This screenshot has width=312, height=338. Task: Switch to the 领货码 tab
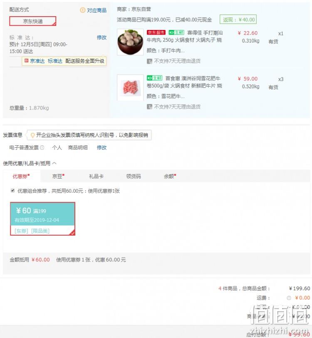click(x=134, y=176)
